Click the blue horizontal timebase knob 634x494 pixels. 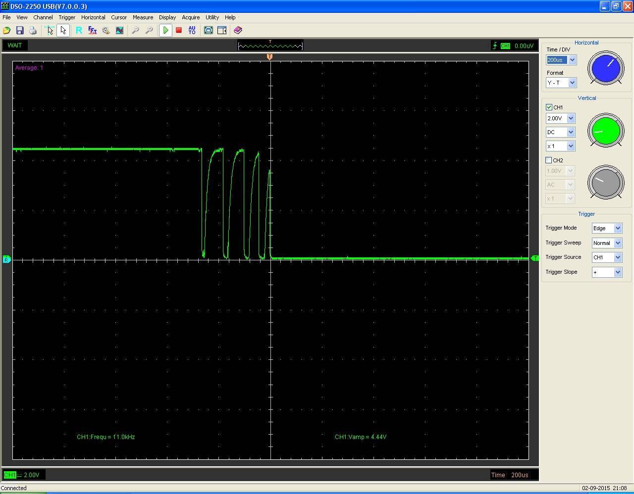tap(605, 68)
